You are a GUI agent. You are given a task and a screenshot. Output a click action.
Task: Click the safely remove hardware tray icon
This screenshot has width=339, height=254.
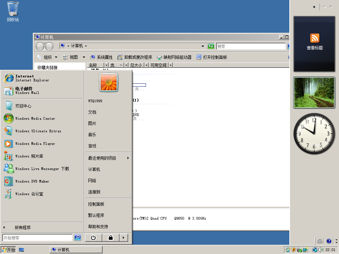(x=299, y=250)
